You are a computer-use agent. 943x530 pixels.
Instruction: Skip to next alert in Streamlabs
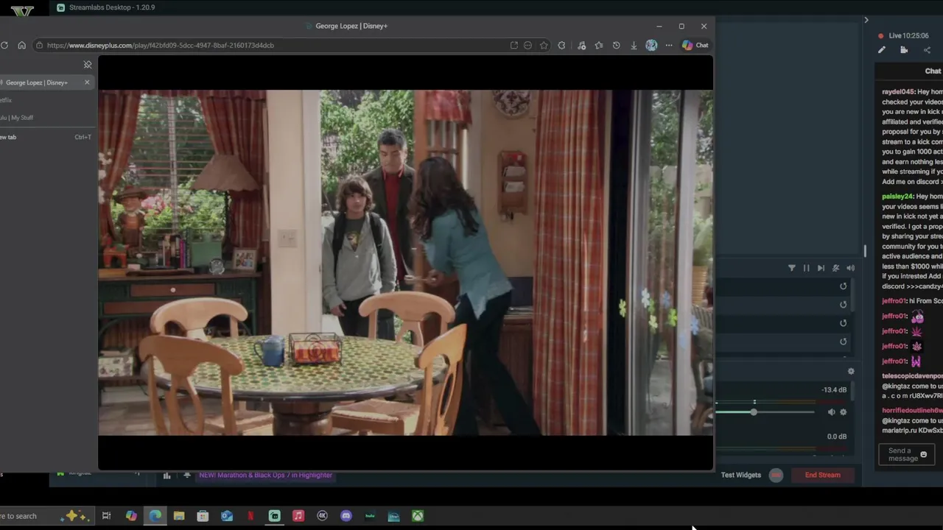pyautogui.click(x=821, y=268)
